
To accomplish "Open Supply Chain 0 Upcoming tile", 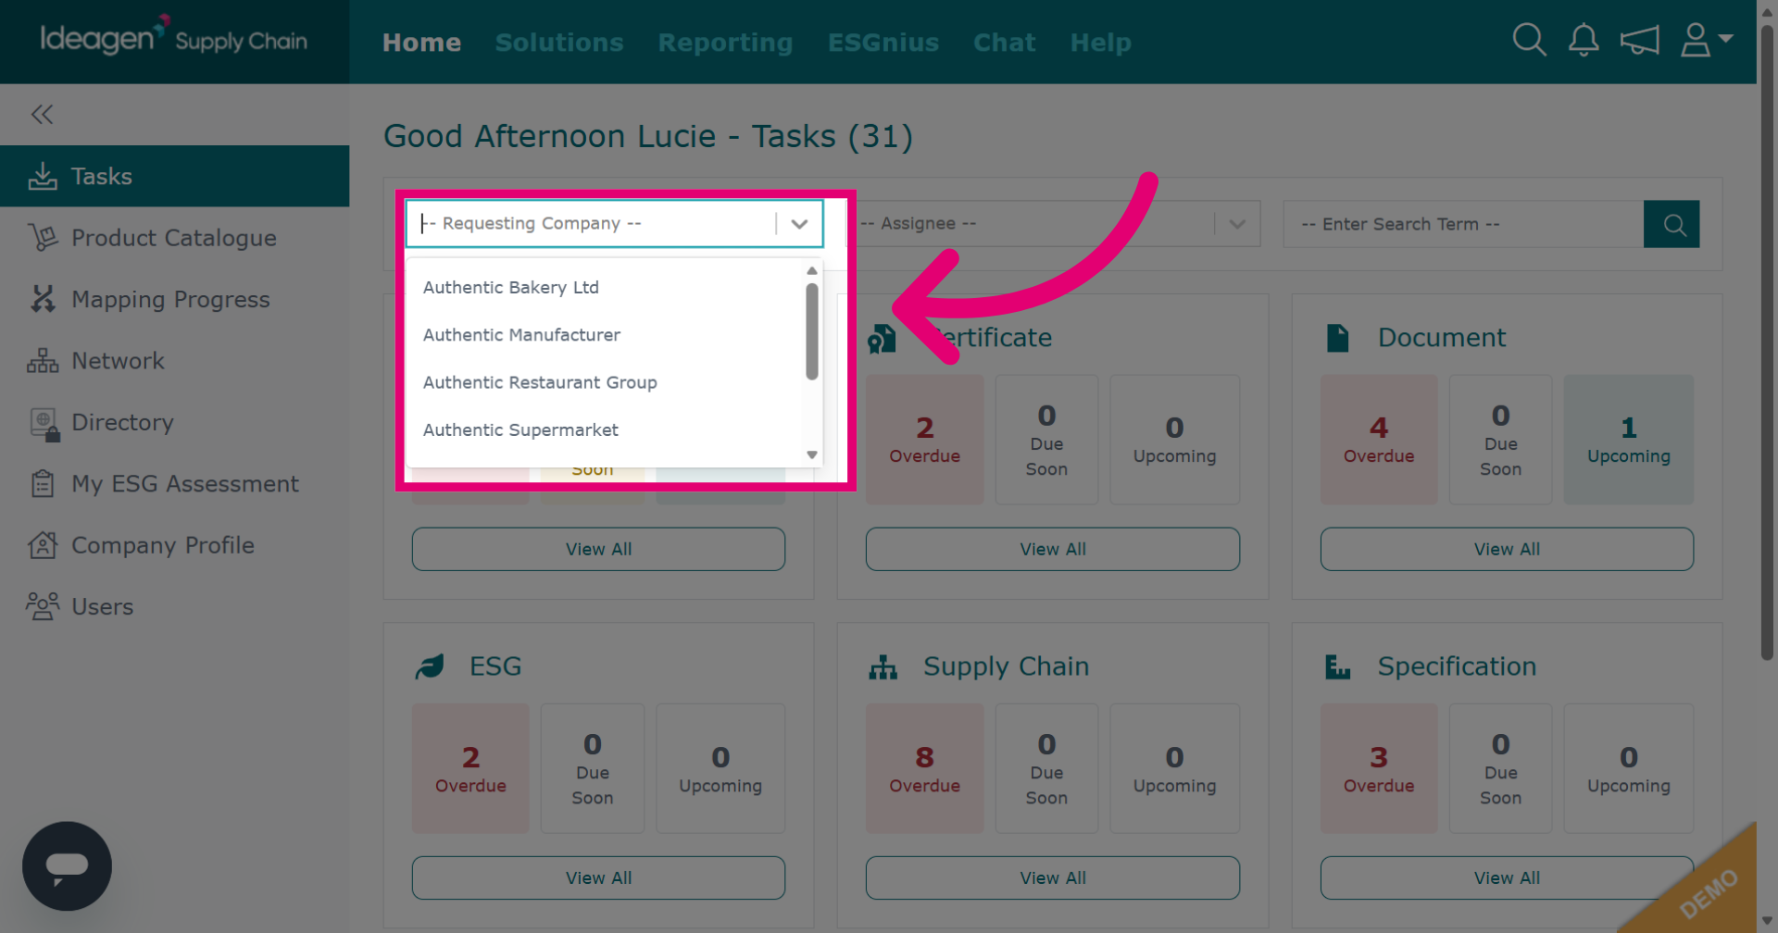I will click(1174, 768).
